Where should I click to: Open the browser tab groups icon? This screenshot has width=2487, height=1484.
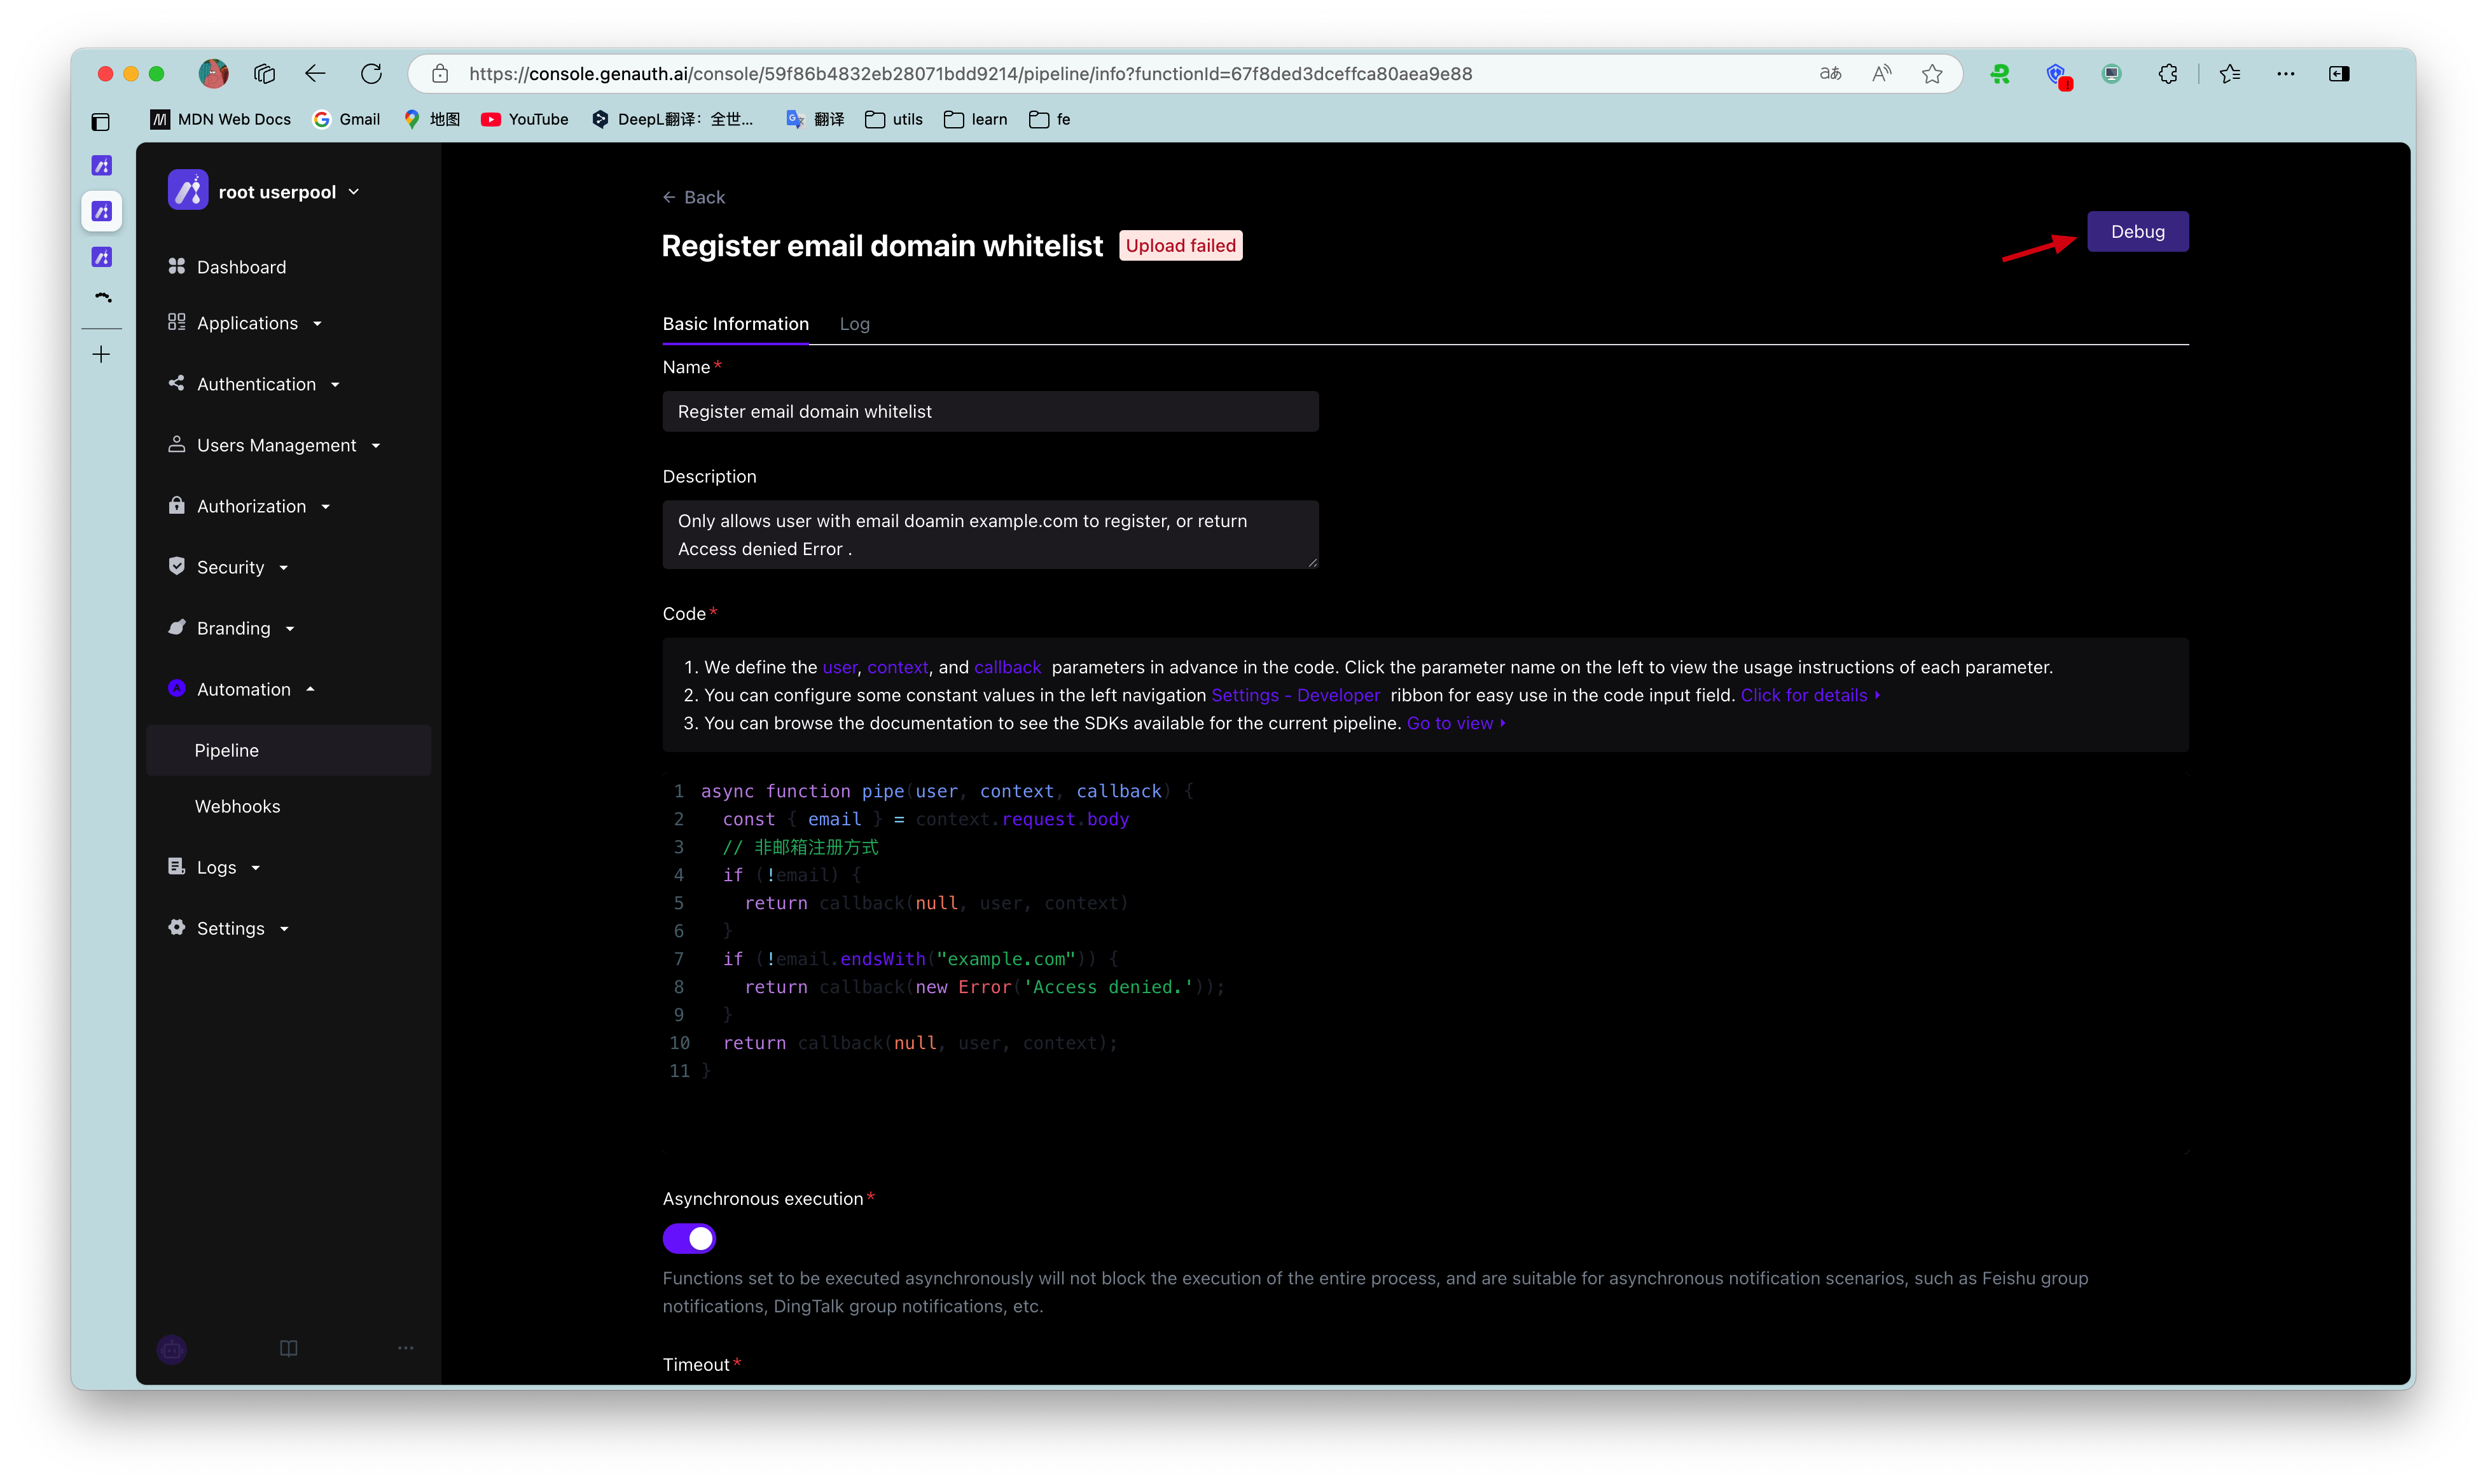coord(264,73)
